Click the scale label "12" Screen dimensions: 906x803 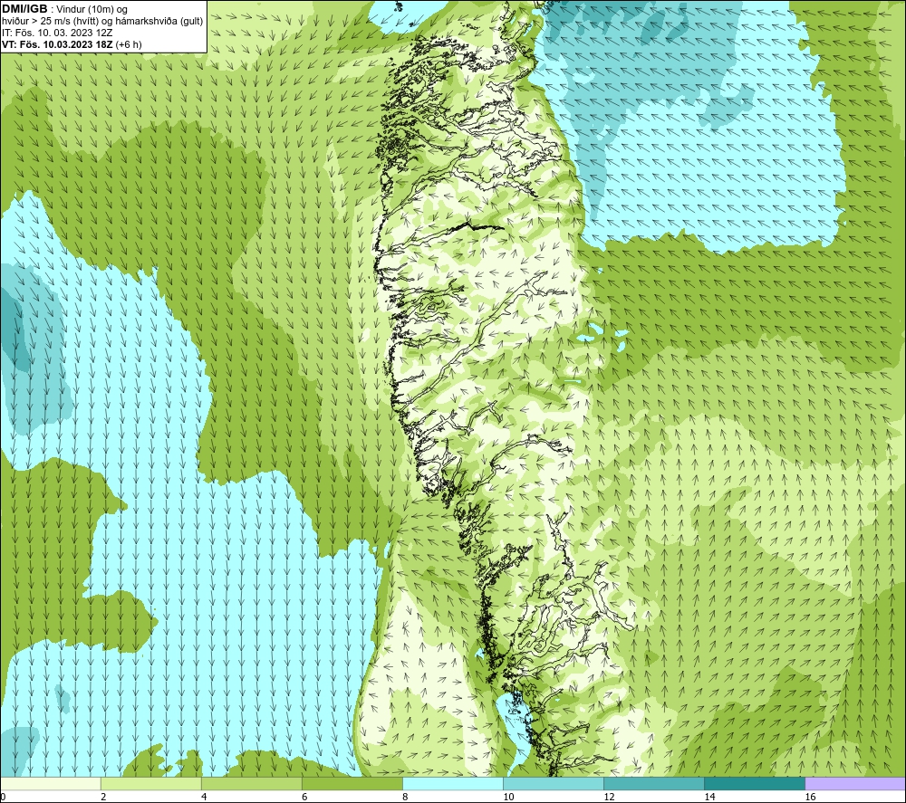point(609,798)
